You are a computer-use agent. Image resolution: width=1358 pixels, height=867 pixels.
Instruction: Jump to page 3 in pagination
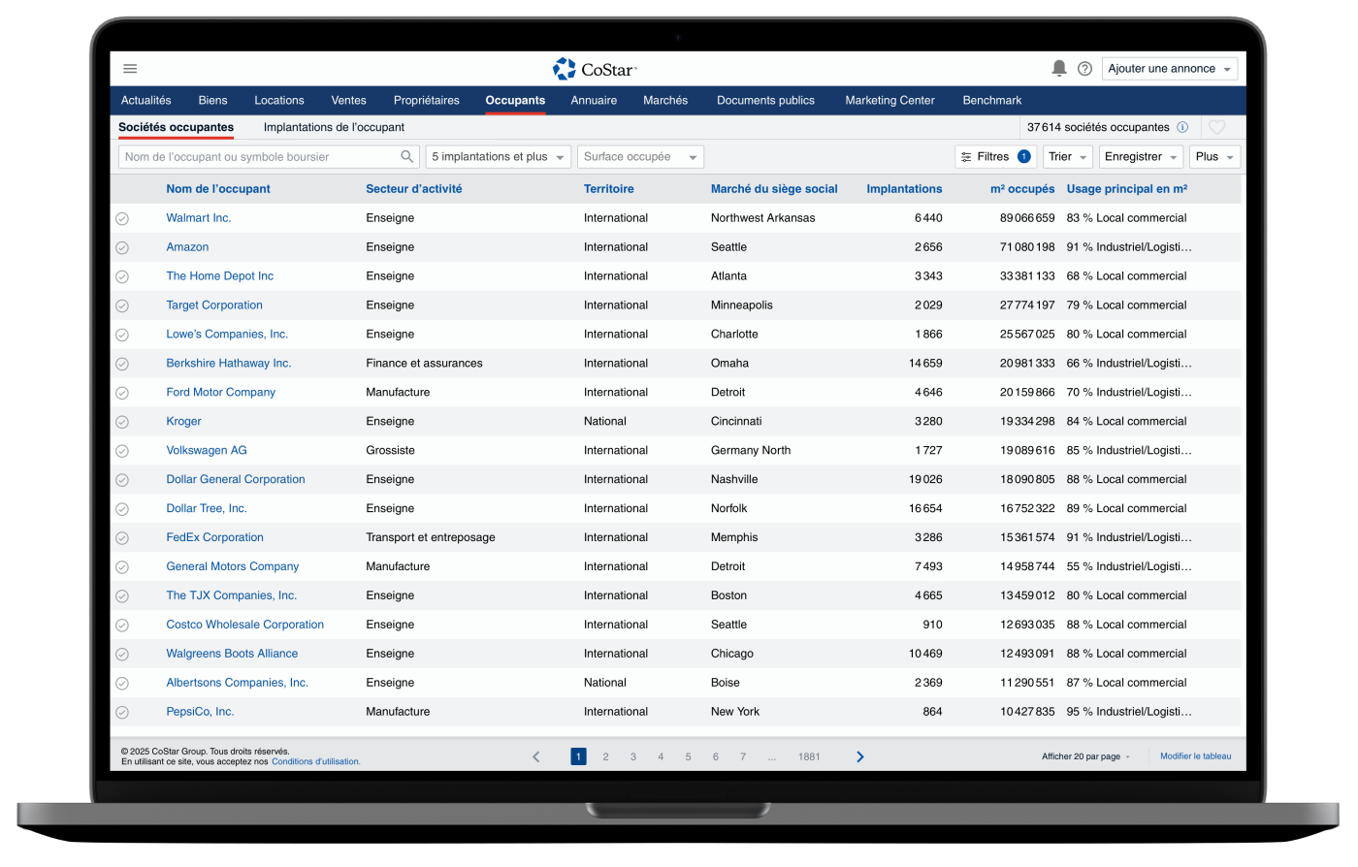point(633,756)
